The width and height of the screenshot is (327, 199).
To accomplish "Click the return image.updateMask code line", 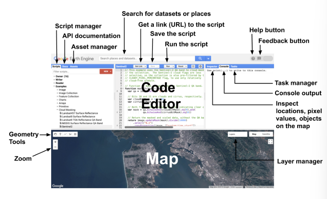I will 157,120.
